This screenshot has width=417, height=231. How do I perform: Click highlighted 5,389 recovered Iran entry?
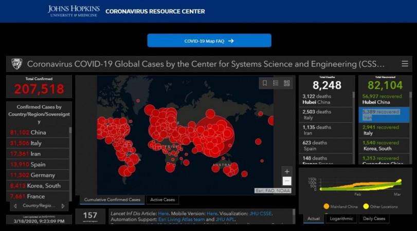coord(384,114)
